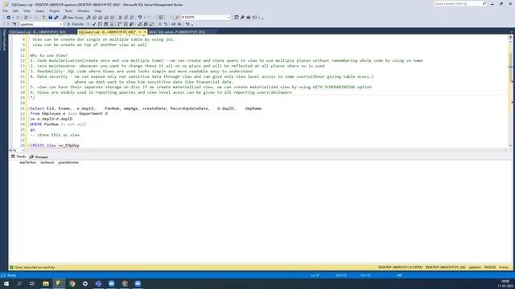Open File Explorer from the taskbar
This screenshot has width=515, height=289.
[46, 283]
